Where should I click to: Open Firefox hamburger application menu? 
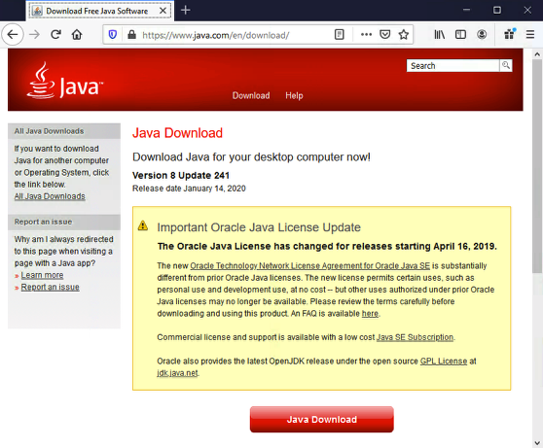(x=530, y=35)
